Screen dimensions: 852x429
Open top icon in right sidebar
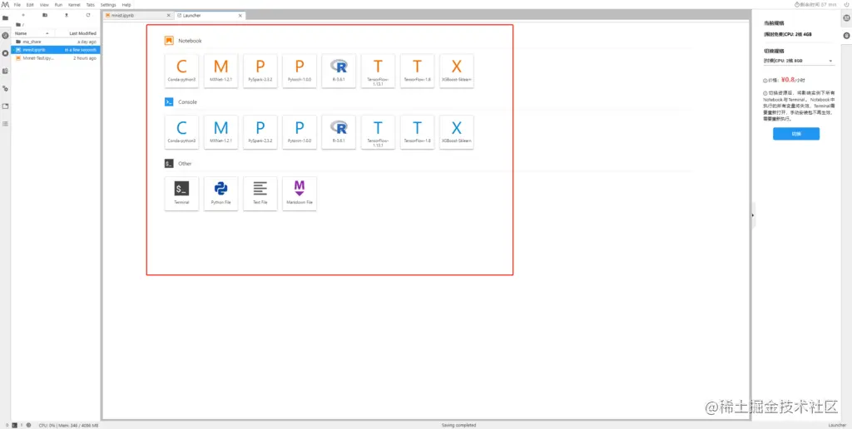tap(846, 18)
